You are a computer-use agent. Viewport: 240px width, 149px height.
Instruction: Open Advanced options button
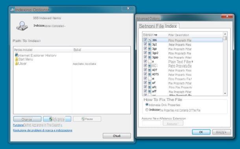coord(57,119)
